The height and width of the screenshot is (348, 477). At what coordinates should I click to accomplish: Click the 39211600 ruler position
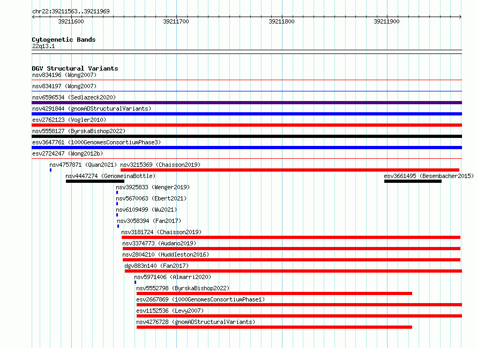[71, 21]
